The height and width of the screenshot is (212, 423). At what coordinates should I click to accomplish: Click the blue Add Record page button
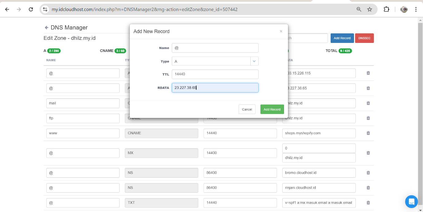(342, 38)
